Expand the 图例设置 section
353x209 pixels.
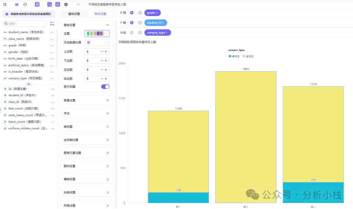[x=86, y=166]
